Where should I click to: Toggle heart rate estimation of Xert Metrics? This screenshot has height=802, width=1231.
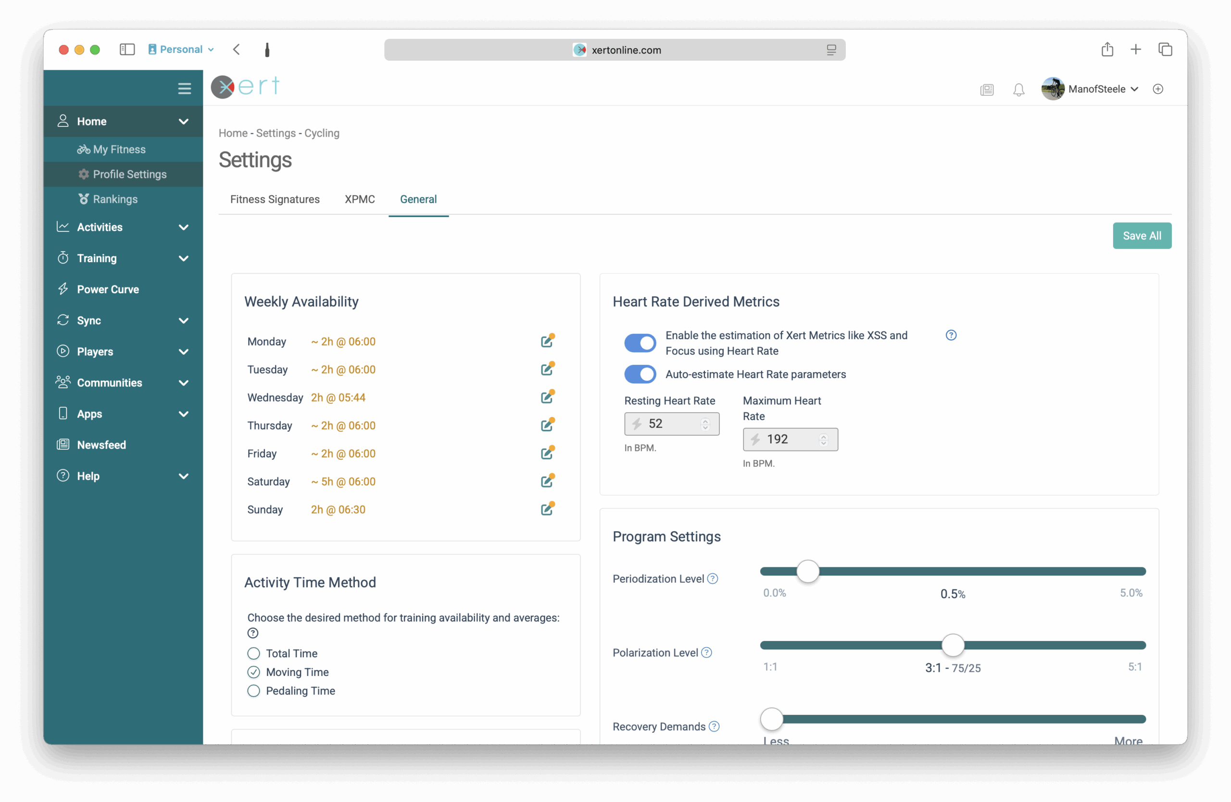pyautogui.click(x=640, y=343)
